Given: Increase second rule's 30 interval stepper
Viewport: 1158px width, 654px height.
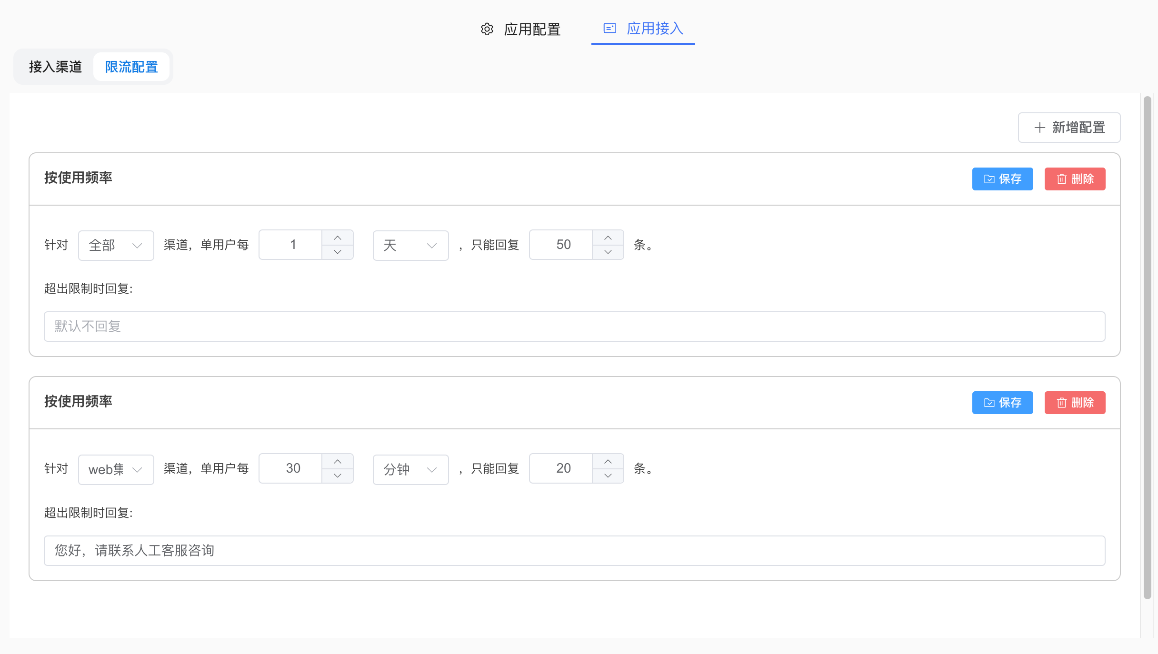Looking at the screenshot, I should click(338, 461).
